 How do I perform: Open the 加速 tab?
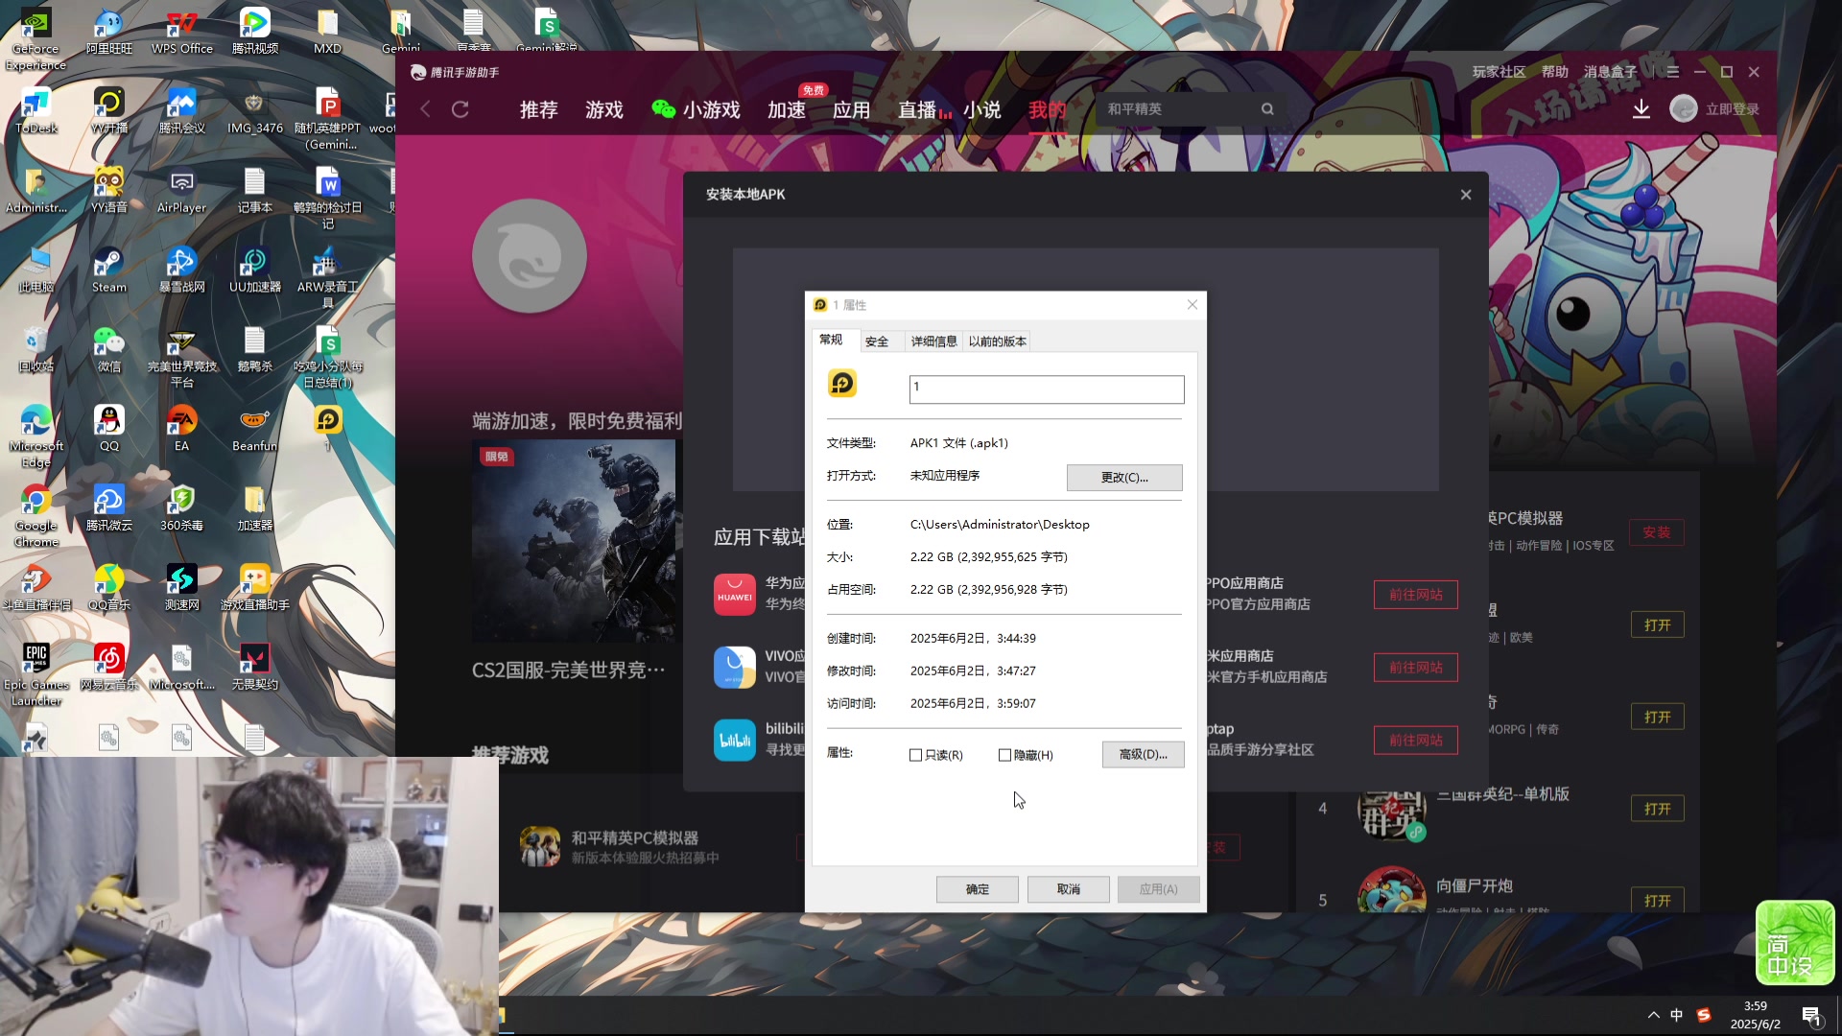pyautogui.click(x=787, y=110)
